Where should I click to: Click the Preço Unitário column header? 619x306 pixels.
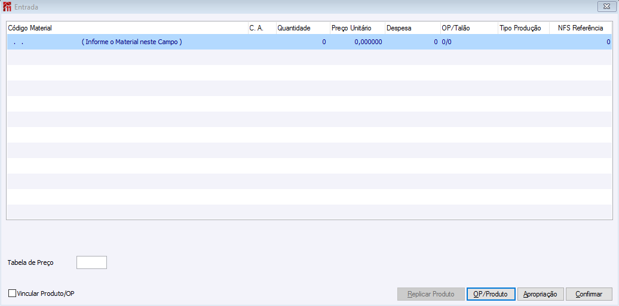pos(357,28)
